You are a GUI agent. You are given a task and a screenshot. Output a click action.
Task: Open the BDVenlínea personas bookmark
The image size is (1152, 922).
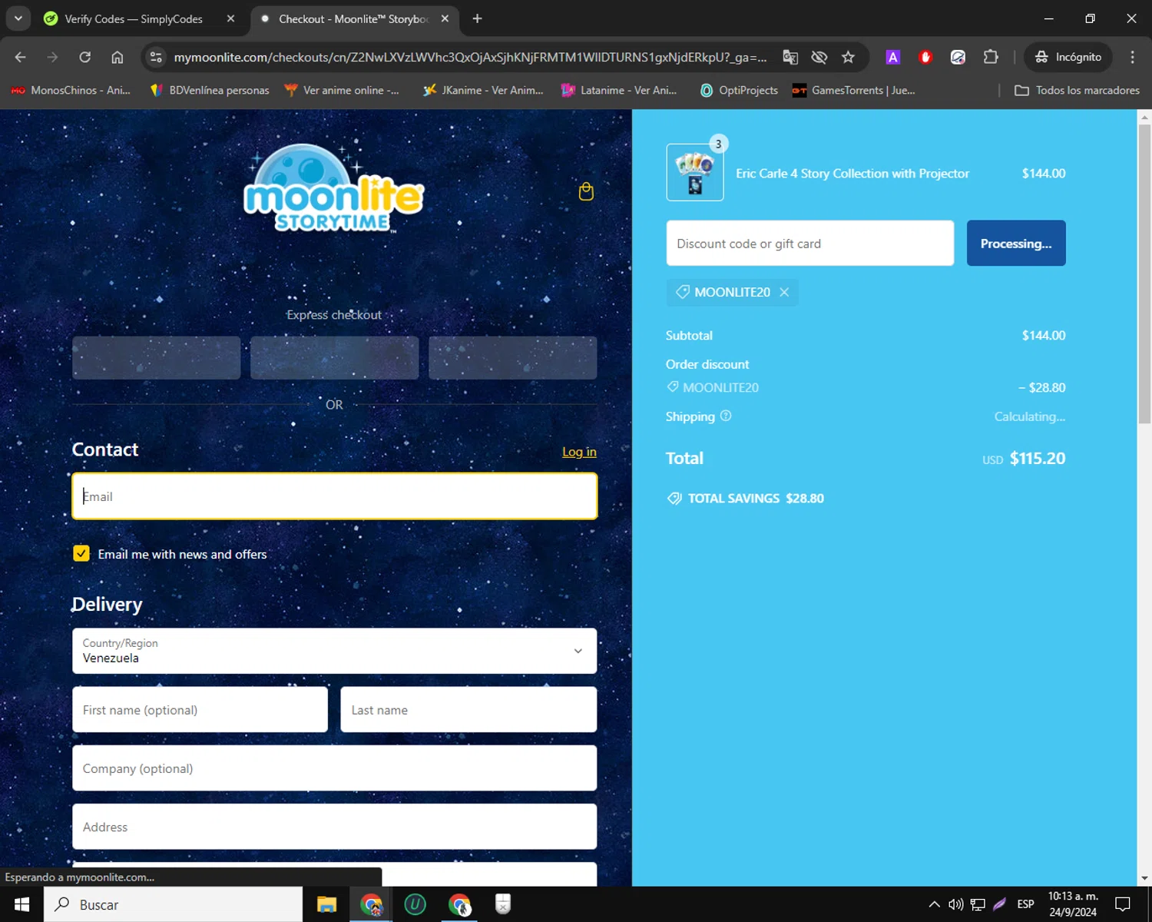[x=210, y=90]
